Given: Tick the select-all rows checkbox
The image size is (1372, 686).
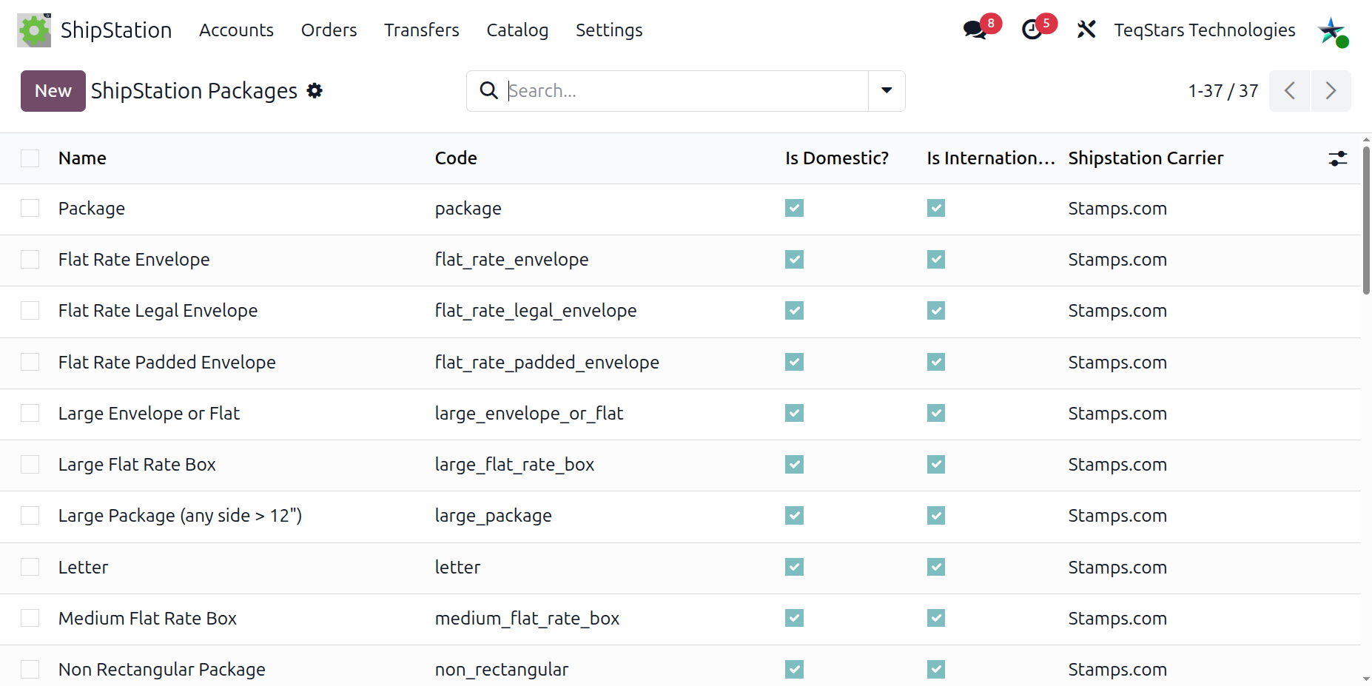Looking at the screenshot, I should pos(30,158).
